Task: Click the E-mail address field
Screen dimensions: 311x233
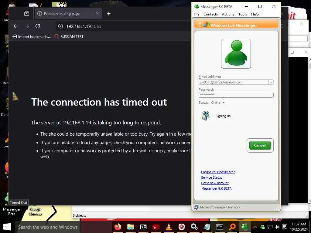Action: click(x=234, y=82)
